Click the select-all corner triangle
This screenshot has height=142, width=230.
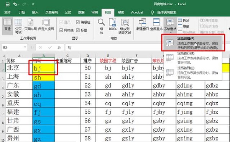click(x=3, y=56)
